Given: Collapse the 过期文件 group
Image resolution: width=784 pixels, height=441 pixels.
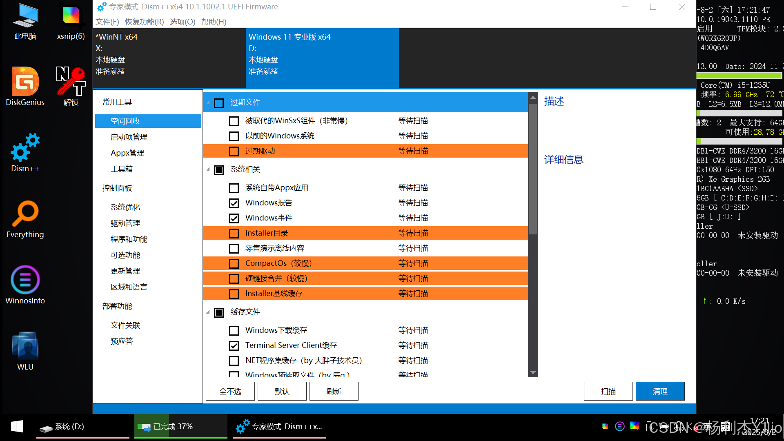Looking at the screenshot, I should tap(207, 103).
